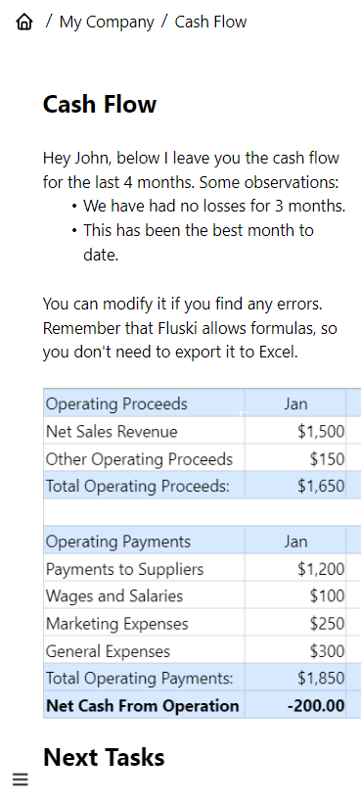Click the Next Tasks heading
This screenshot has width=361, height=804.
[x=104, y=757]
